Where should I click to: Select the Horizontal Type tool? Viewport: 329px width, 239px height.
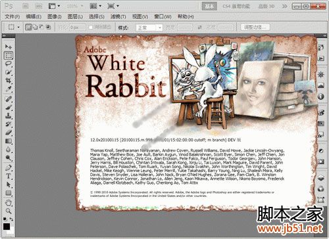pyautogui.click(x=9, y=176)
